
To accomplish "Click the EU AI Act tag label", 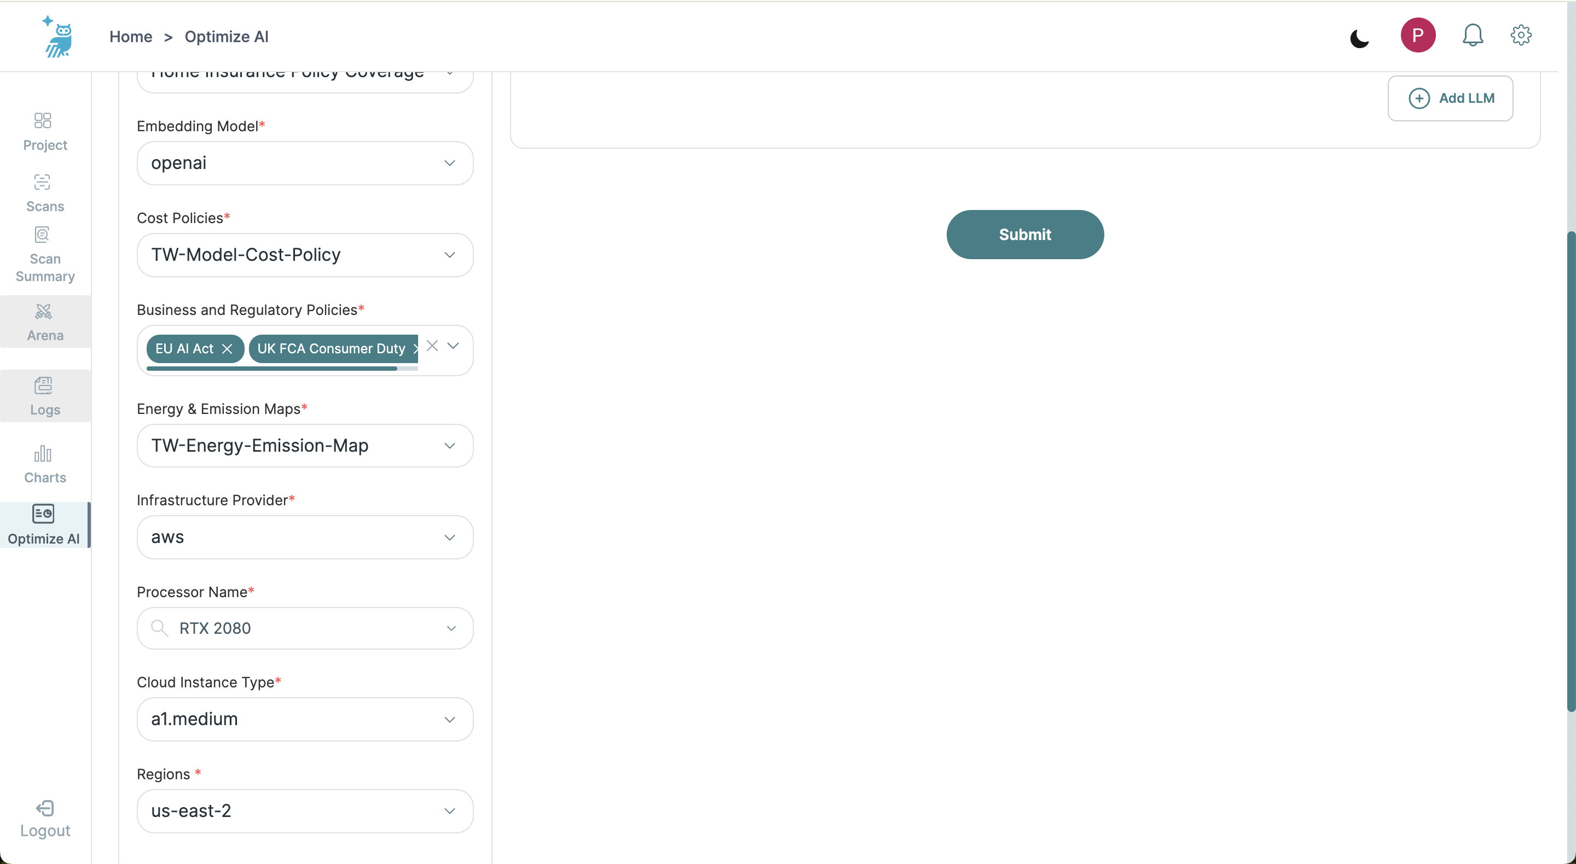I will (x=184, y=348).
